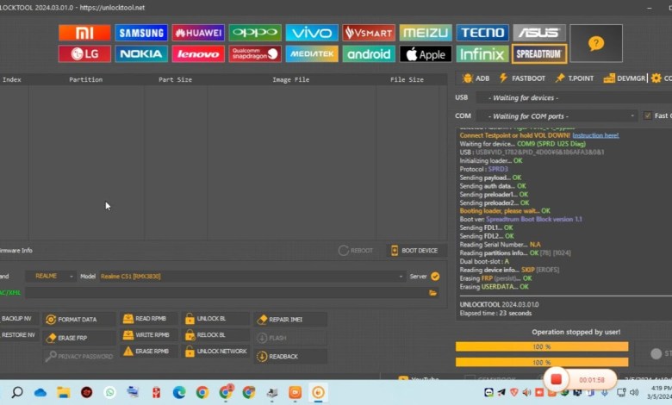This screenshot has width=672, height=405.
Task: Choose the Tecno brand tile
Action: pyautogui.click(x=482, y=33)
